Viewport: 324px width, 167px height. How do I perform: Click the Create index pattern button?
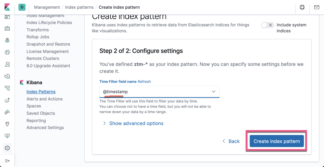click(x=277, y=141)
